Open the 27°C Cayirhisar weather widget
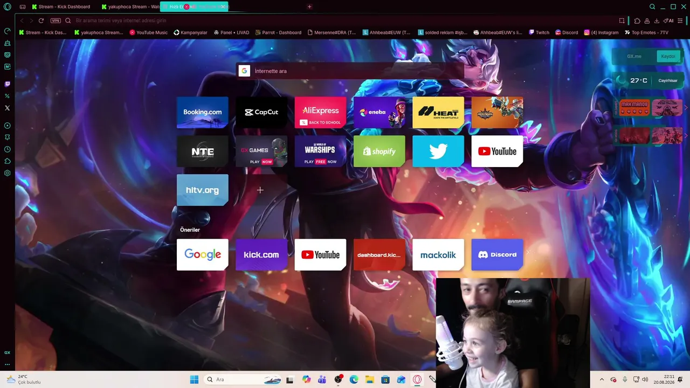Screen dimensions: 690x388 [x=648, y=81]
